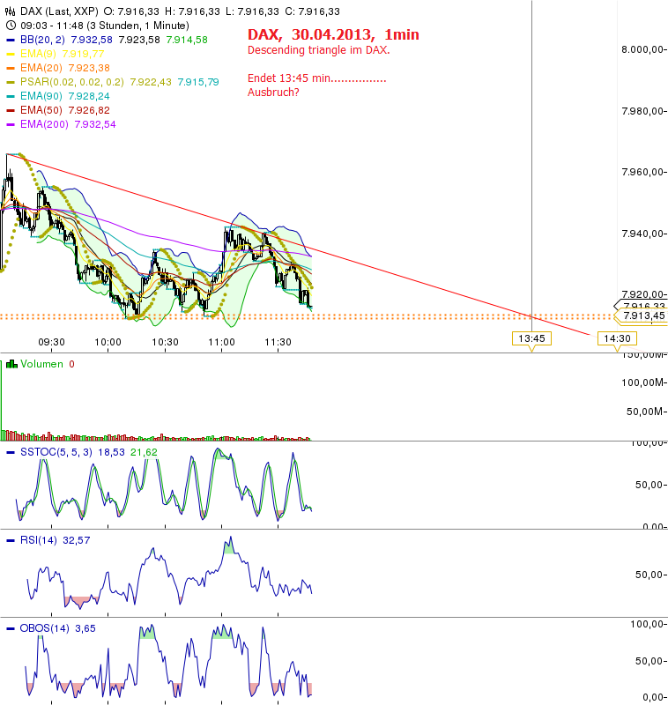Click the olive PSAR legend color dash

[x=11, y=82]
